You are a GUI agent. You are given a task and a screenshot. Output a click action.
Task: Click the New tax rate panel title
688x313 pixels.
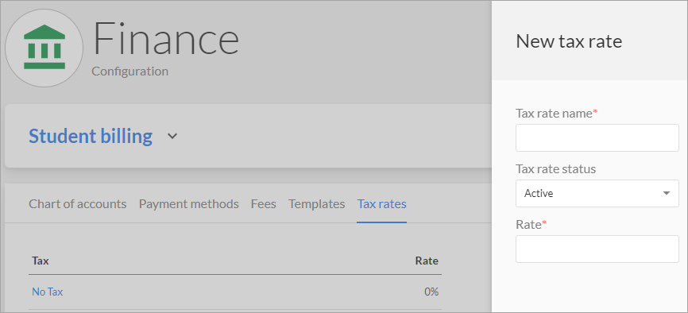pos(569,41)
